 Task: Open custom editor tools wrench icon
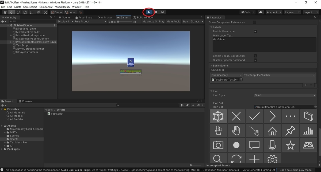click(45, 12)
